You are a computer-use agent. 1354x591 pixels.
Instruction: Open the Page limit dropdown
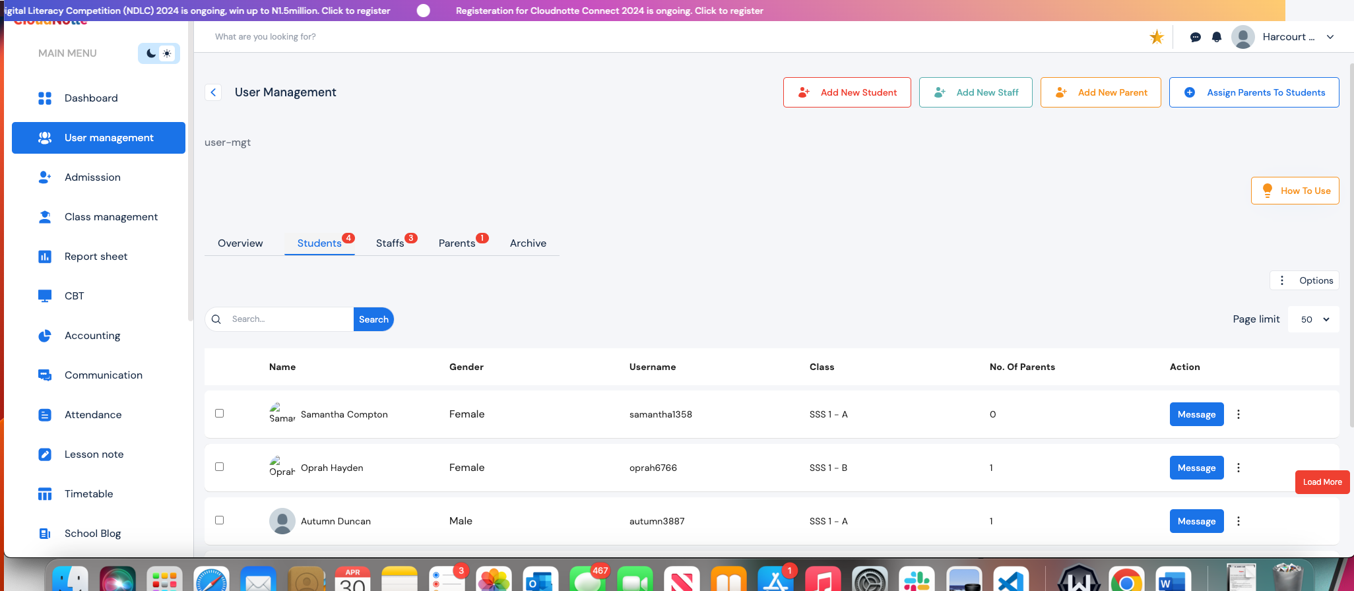click(1314, 319)
